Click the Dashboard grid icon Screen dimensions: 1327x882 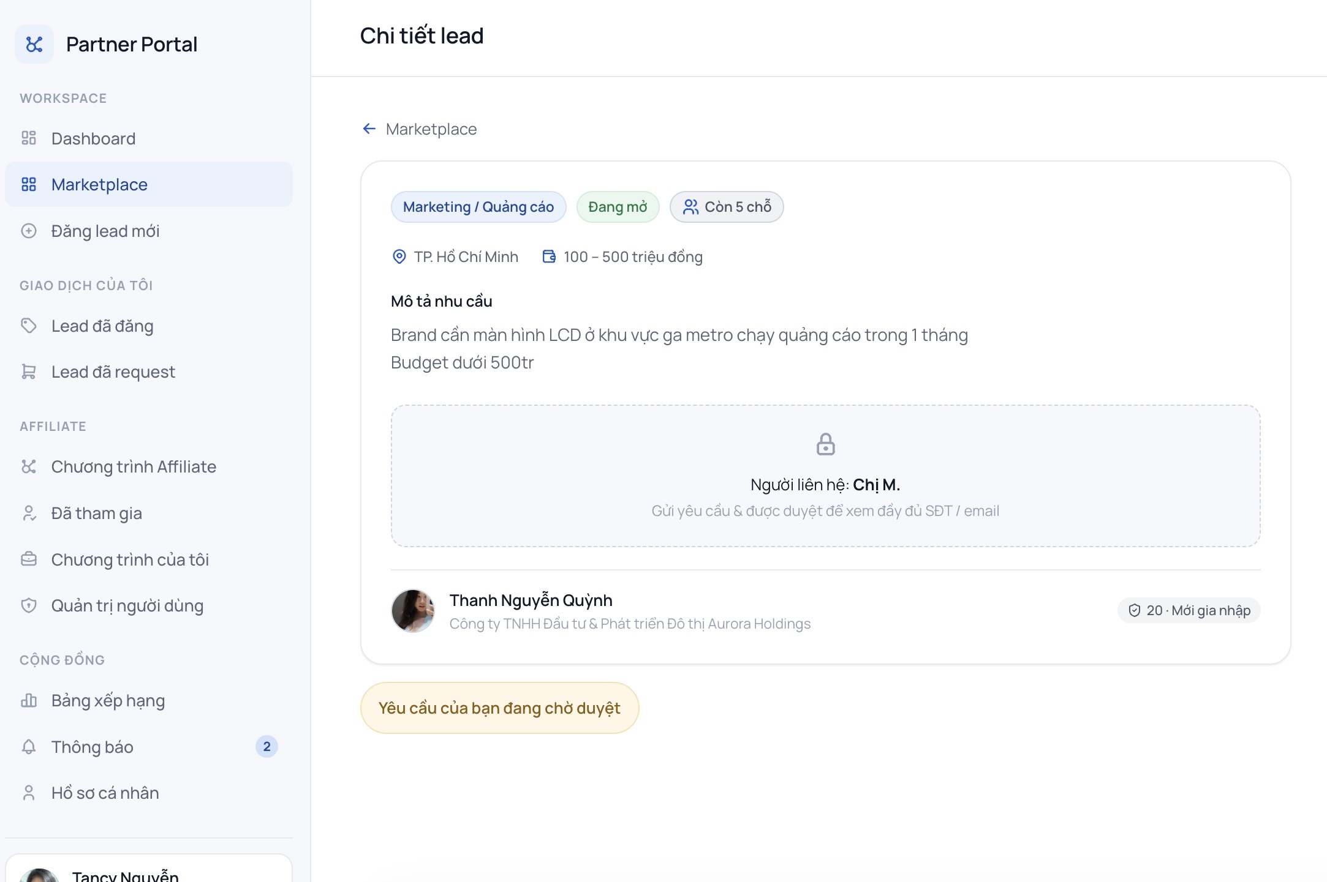pyautogui.click(x=29, y=138)
